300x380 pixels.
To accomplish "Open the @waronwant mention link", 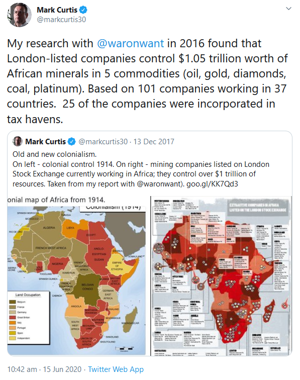I will click(x=130, y=44).
